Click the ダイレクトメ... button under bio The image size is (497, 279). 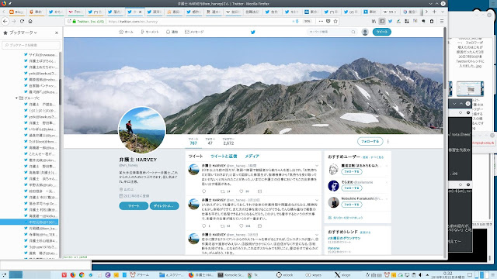coord(164,206)
